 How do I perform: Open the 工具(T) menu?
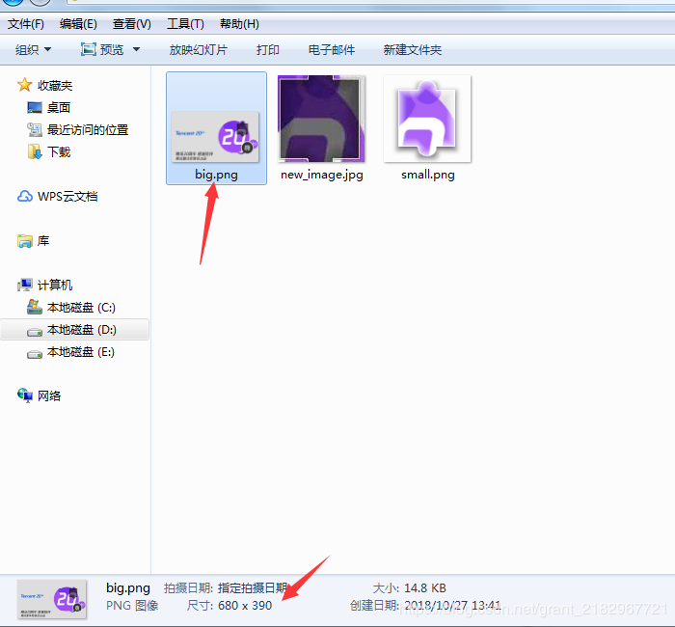185,24
